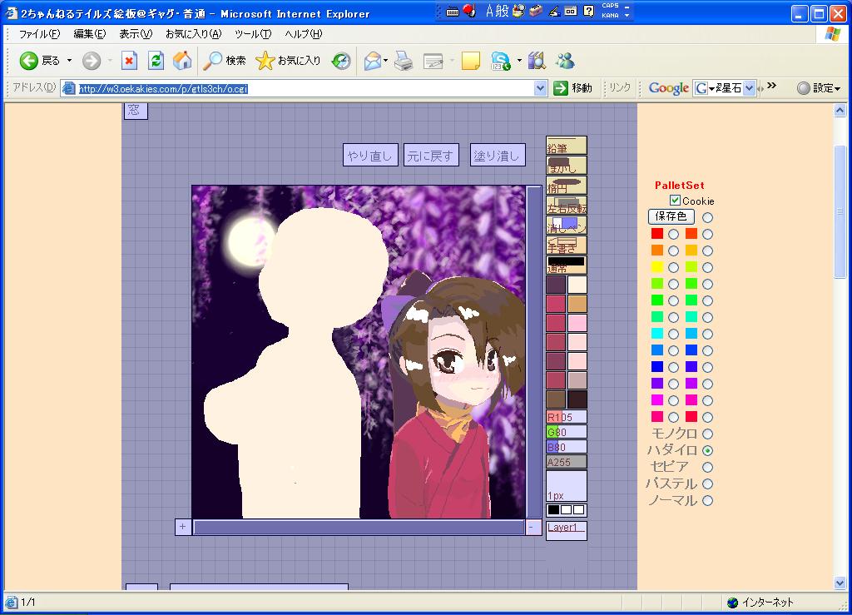Click the Research book icon
Viewport: 852px width, 615px height.
537,60
